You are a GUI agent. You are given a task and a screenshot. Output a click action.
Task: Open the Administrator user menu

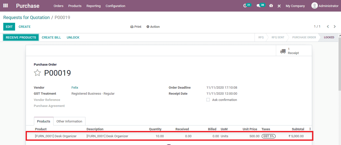point(325,6)
